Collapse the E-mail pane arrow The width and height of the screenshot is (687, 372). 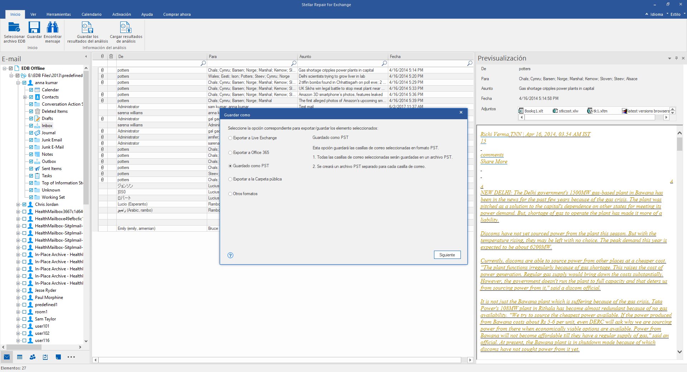click(86, 57)
